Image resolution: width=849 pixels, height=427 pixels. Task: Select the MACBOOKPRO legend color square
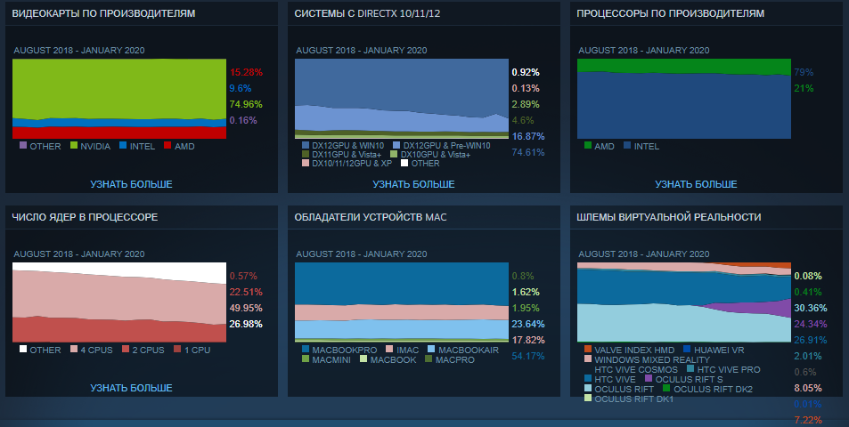306,349
